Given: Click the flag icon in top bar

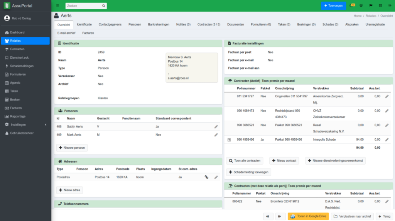Looking at the screenshot, I should 371,5.
